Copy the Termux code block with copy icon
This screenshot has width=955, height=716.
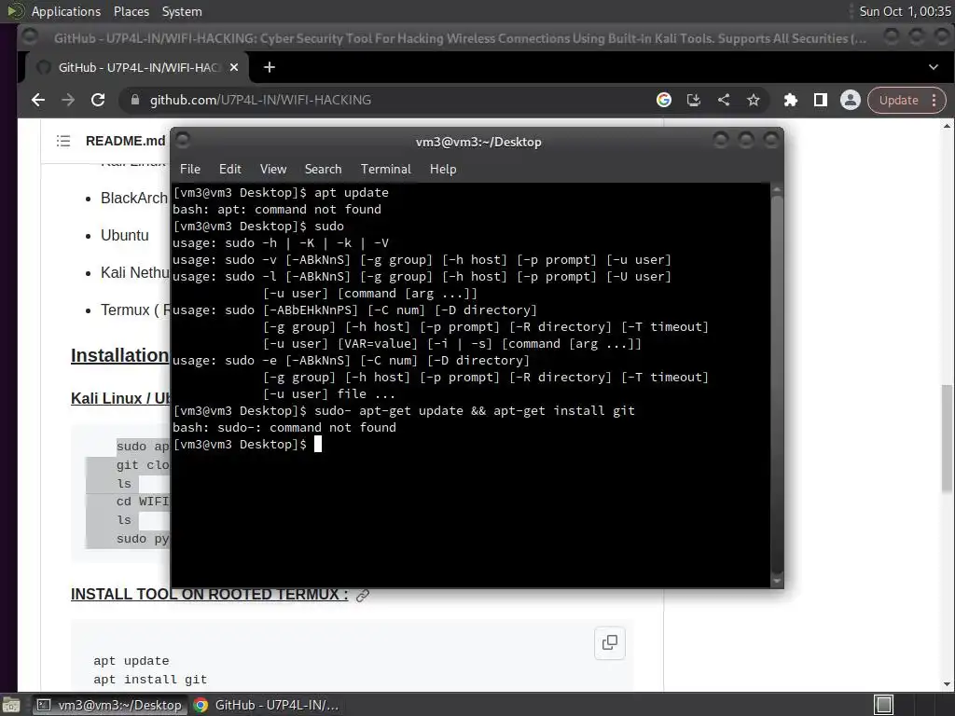tap(610, 643)
